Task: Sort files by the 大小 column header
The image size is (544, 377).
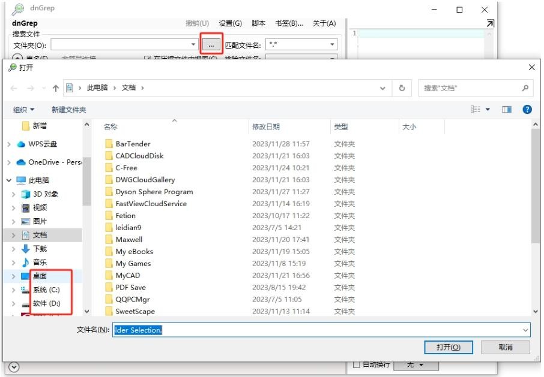Action: [x=410, y=126]
